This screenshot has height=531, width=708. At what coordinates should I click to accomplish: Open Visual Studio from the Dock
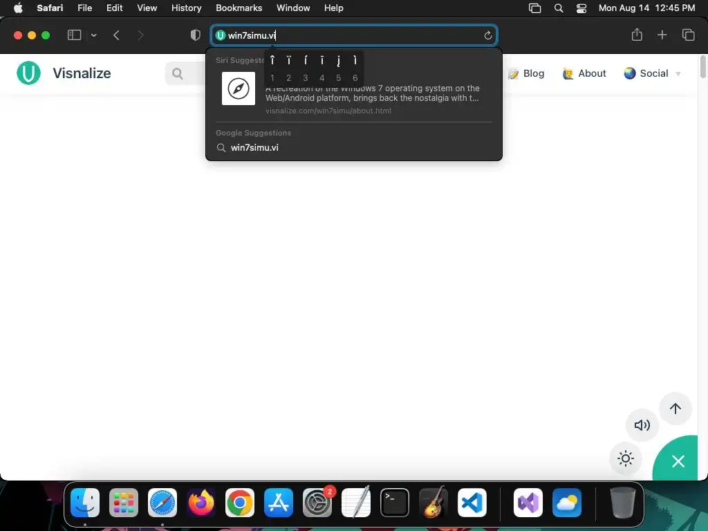click(x=528, y=503)
